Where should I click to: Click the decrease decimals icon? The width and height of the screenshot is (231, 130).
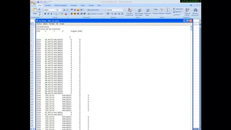point(122,14)
